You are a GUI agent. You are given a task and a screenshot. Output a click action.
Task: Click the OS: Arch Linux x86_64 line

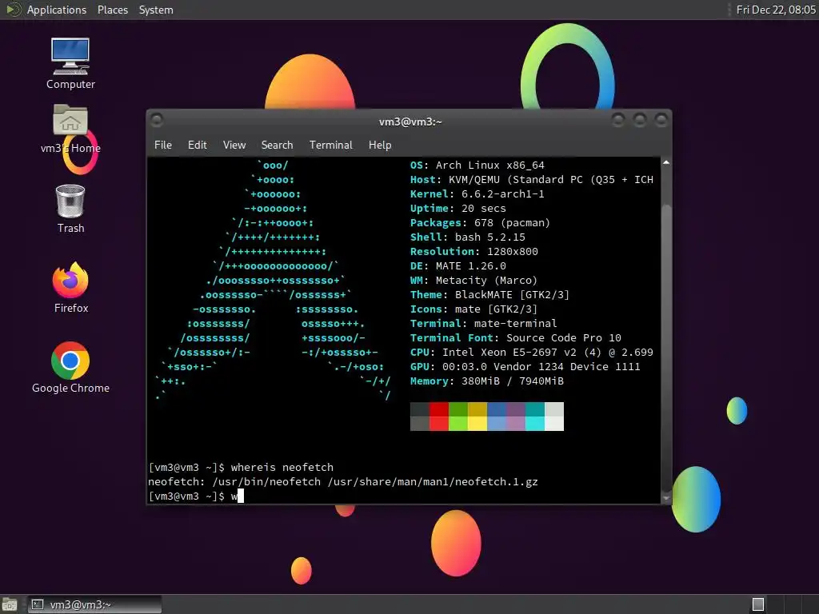(477, 165)
